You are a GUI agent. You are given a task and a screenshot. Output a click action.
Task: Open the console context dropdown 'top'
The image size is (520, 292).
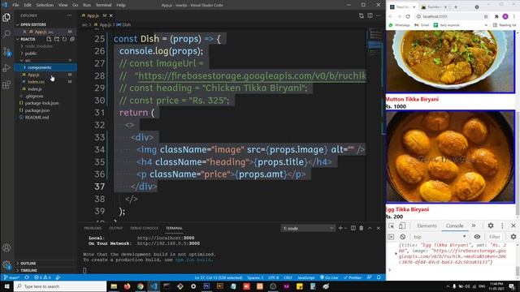440,237
